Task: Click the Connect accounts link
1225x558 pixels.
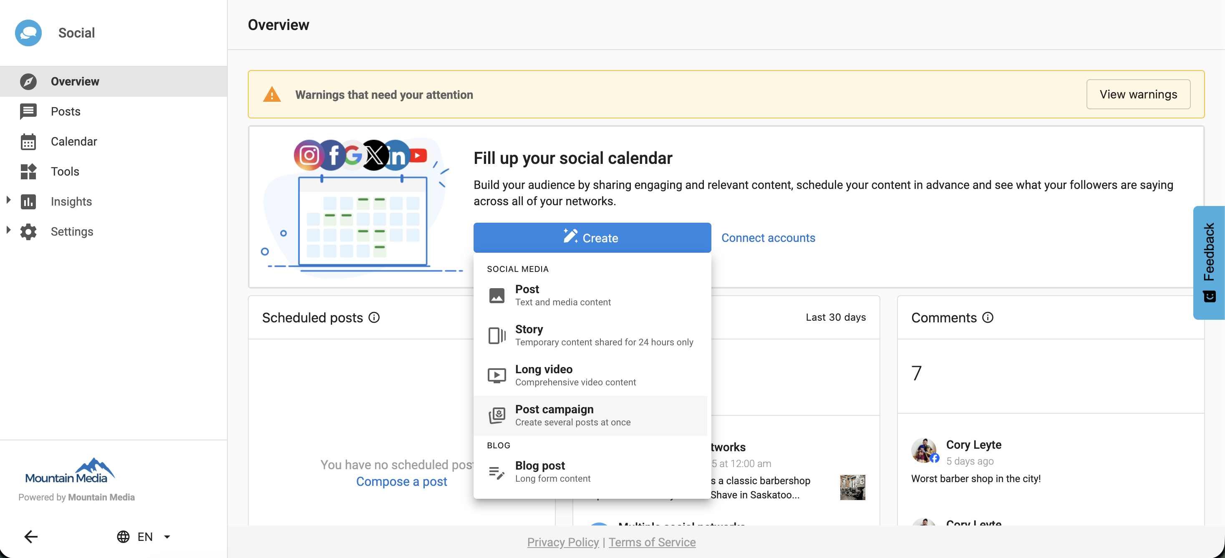Action: 768,238
